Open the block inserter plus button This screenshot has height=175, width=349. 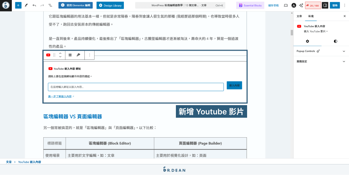[18, 5]
